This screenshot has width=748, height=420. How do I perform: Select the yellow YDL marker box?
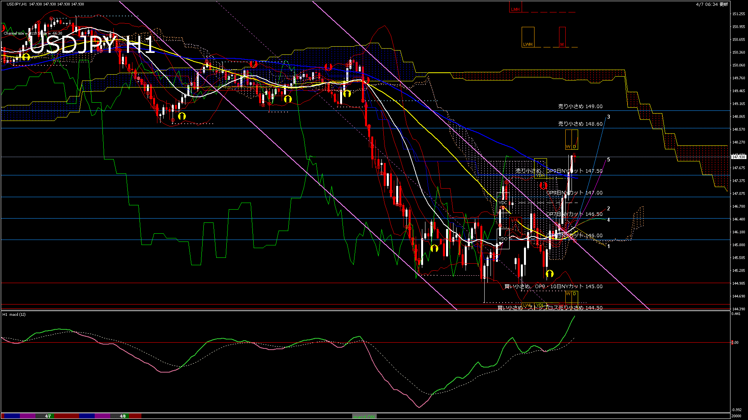540,305
